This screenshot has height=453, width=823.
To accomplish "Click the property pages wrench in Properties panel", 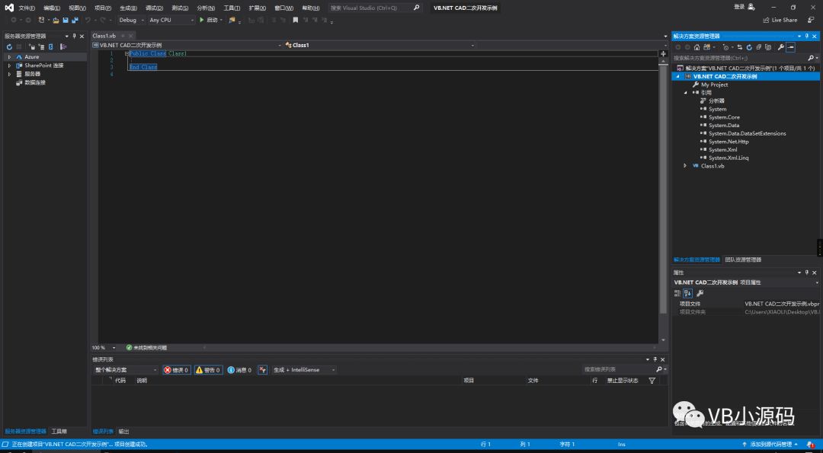I will point(700,293).
